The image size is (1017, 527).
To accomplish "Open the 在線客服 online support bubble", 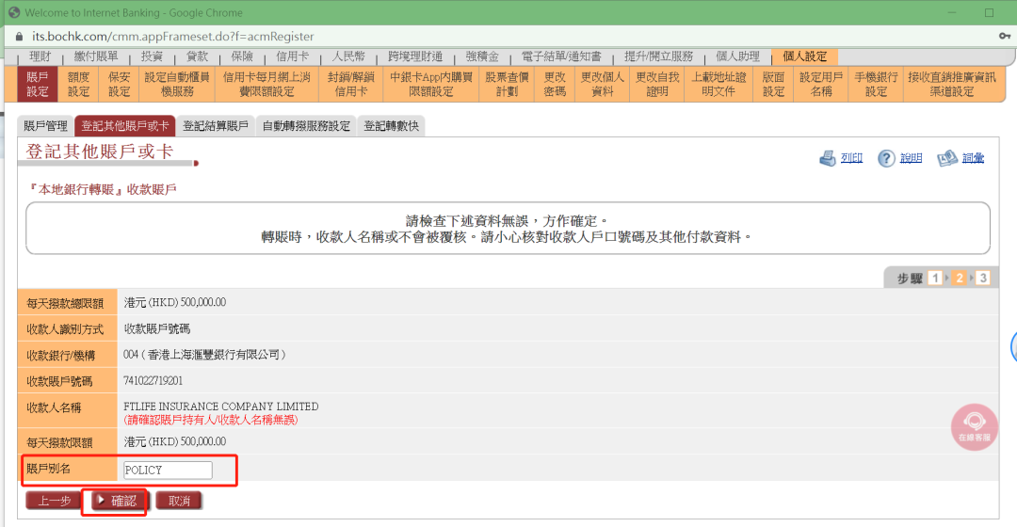I will [x=975, y=427].
